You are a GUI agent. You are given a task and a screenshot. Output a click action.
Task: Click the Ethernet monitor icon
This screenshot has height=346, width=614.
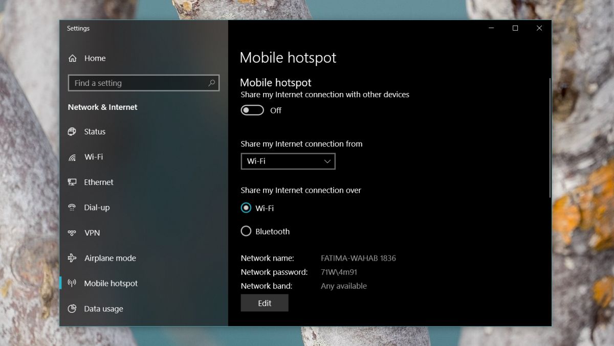tap(72, 182)
